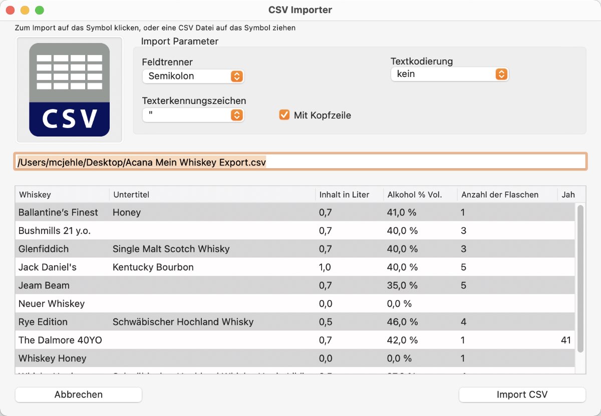Select the Rye Edition row
The height and width of the screenshot is (416, 601).
295,322
